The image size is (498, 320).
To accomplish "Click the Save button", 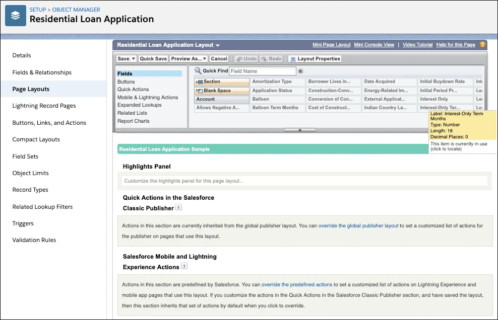I will [x=123, y=59].
